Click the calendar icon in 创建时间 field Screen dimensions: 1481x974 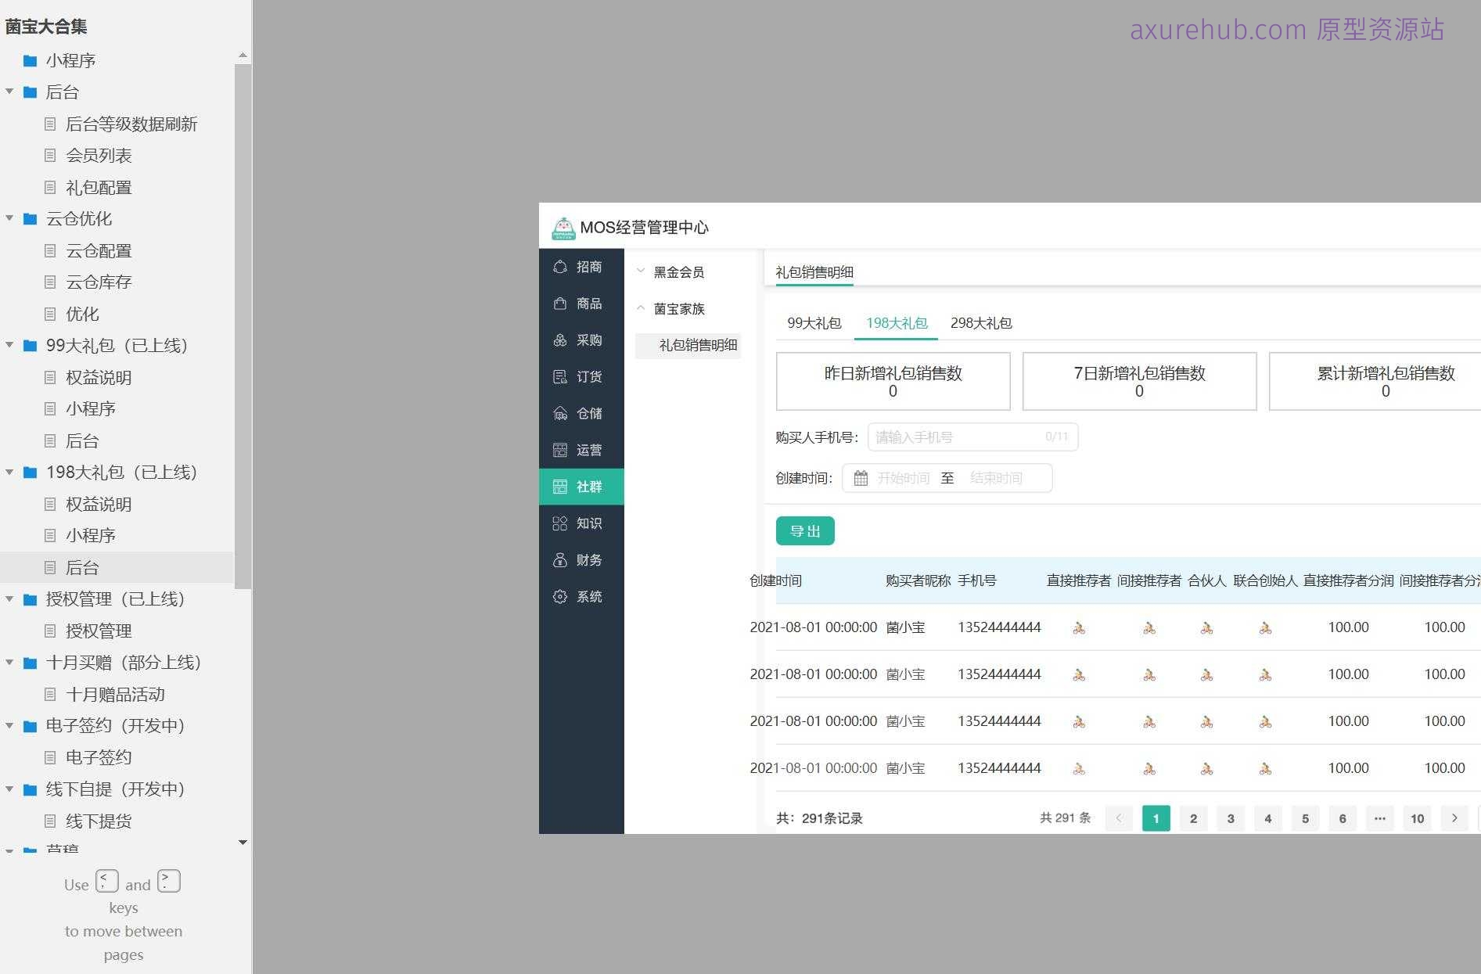tap(861, 478)
